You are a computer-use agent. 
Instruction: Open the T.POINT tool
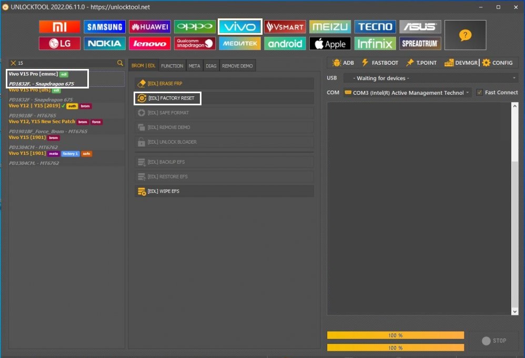point(421,63)
